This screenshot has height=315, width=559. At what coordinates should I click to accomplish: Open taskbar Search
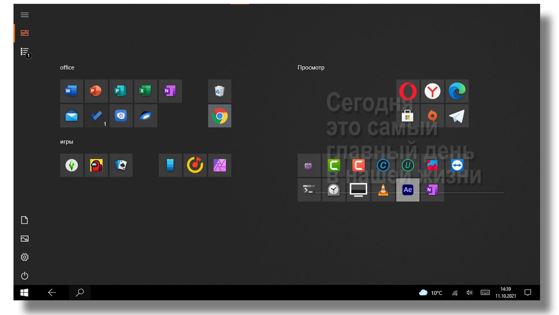tap(80, 293)
